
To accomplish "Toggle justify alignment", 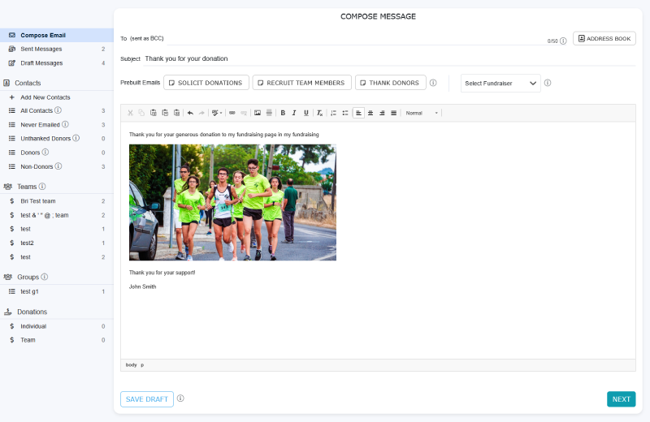I will 394,113.
